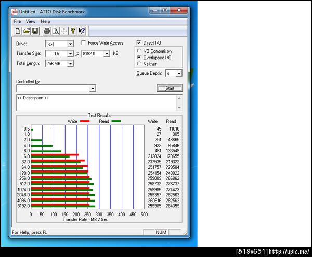Open the View menu
The height and width of the screenshot is (257, 312).
click(31, 21)
